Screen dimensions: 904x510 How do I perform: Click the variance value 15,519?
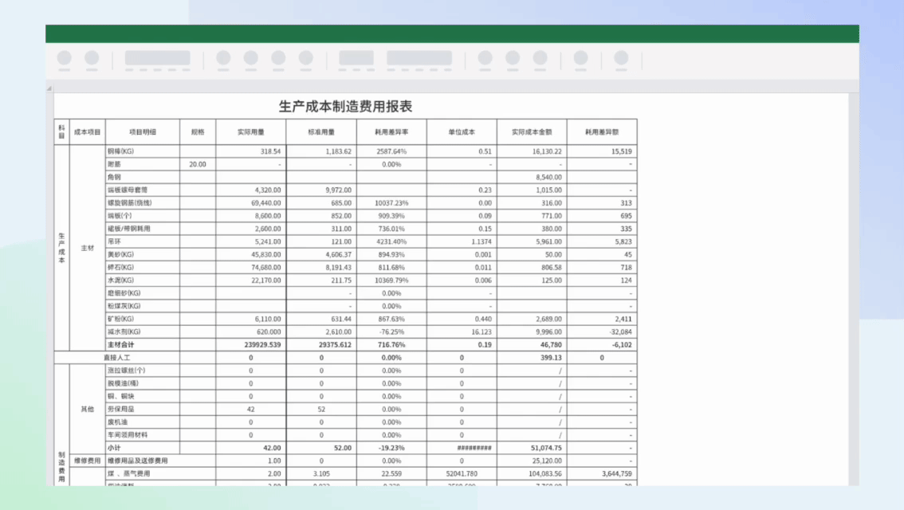622,151
